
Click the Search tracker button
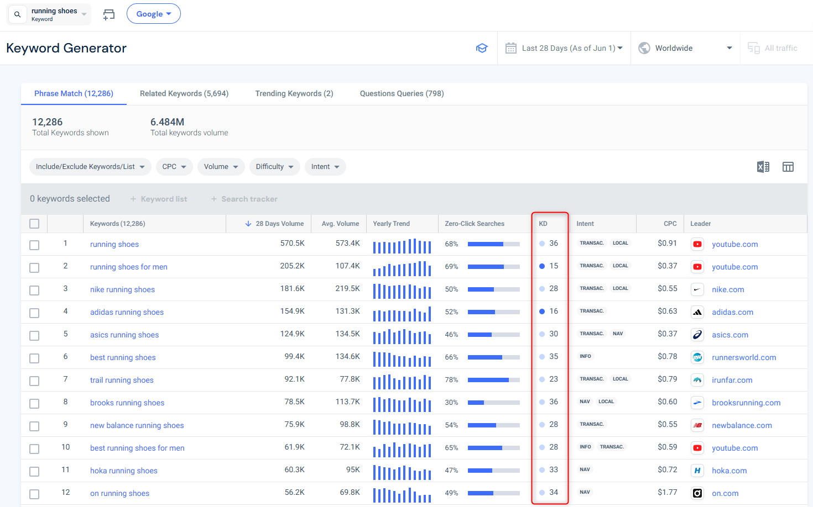pos(244,199)
